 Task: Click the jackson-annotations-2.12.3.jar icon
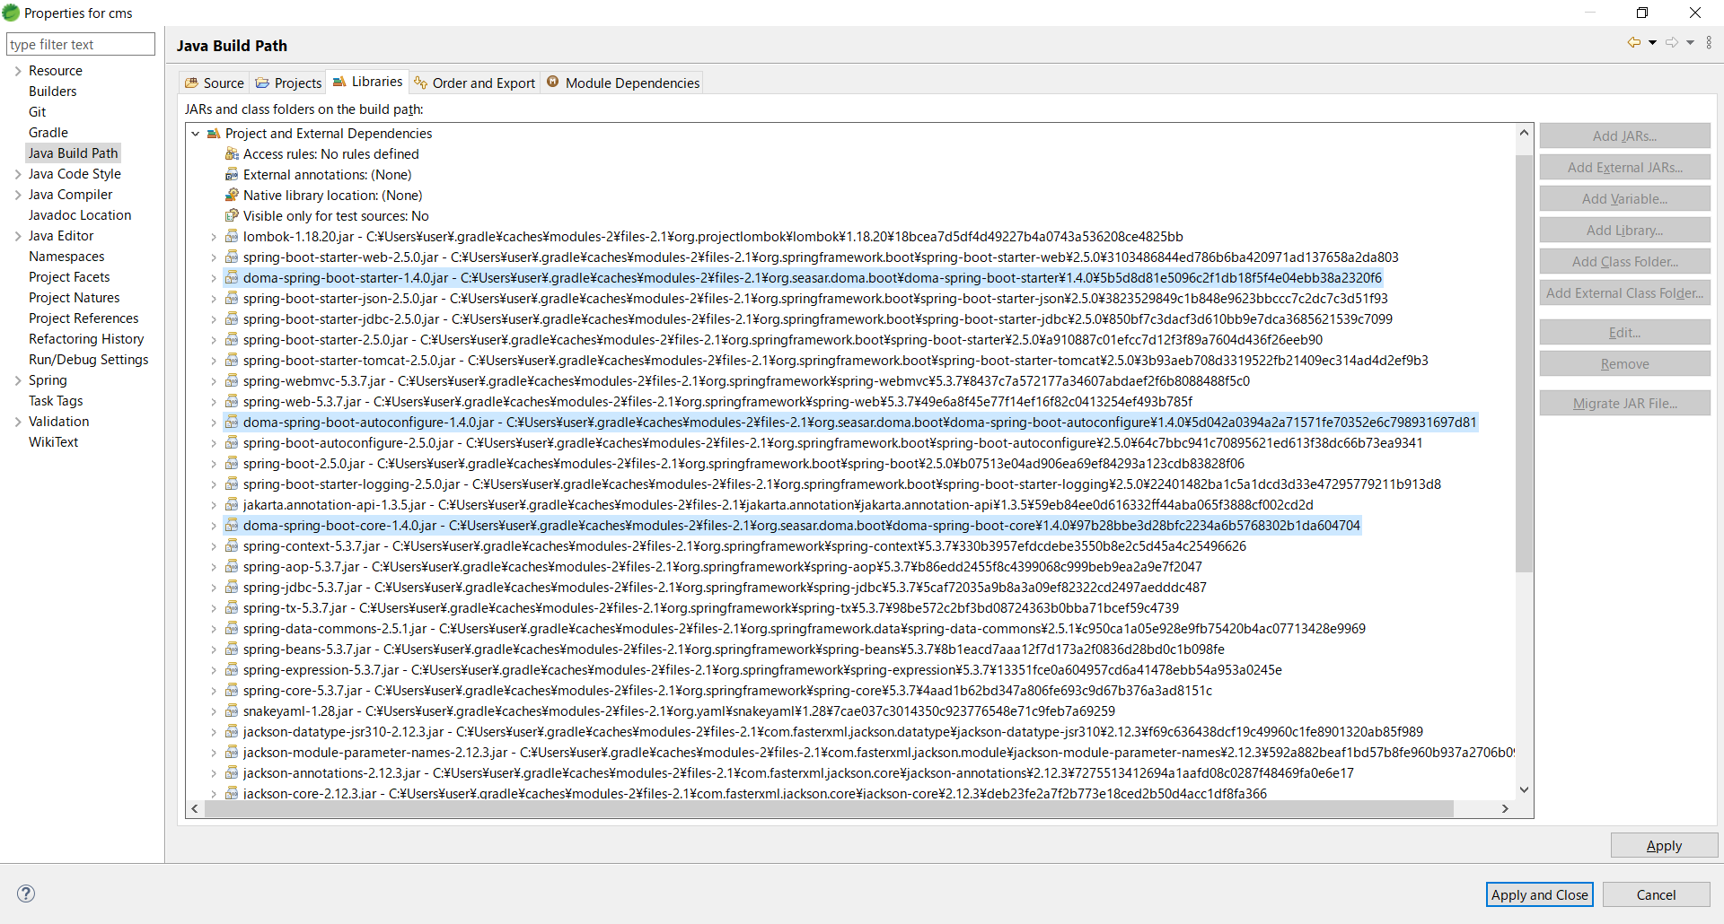[232, 773]
